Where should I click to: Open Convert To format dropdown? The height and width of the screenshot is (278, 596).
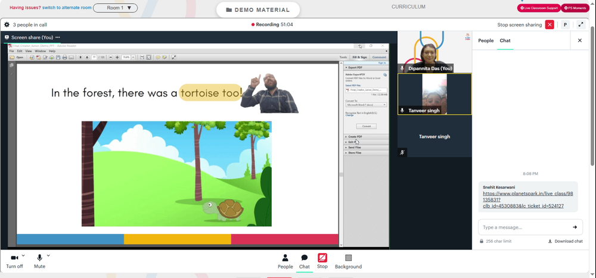tap(366, 104)
